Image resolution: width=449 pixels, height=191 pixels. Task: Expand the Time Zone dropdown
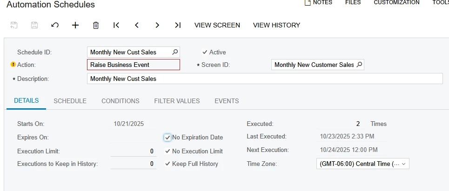[403, 164]
